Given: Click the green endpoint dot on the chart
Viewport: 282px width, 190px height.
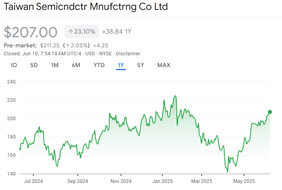Looking at the screenshot, I should (270, 112).
